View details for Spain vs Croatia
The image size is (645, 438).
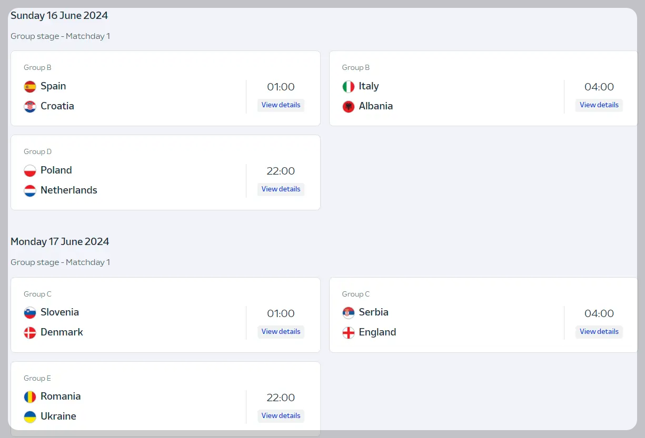(281, 105)
